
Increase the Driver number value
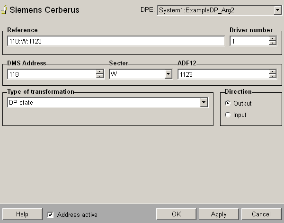coord(273,38)
